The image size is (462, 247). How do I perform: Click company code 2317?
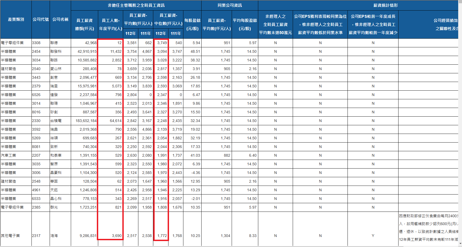(36, 236)
